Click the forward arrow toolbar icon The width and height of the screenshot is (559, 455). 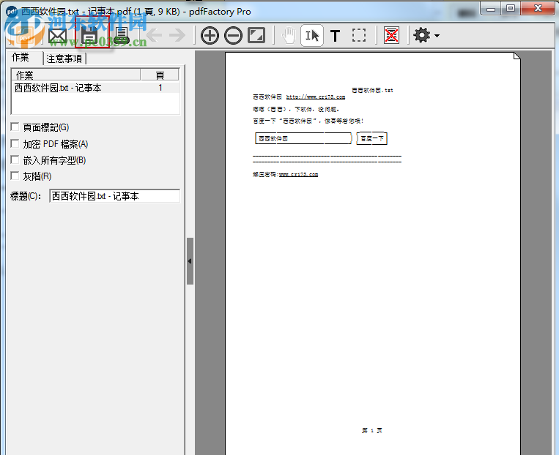pos(177,35)
